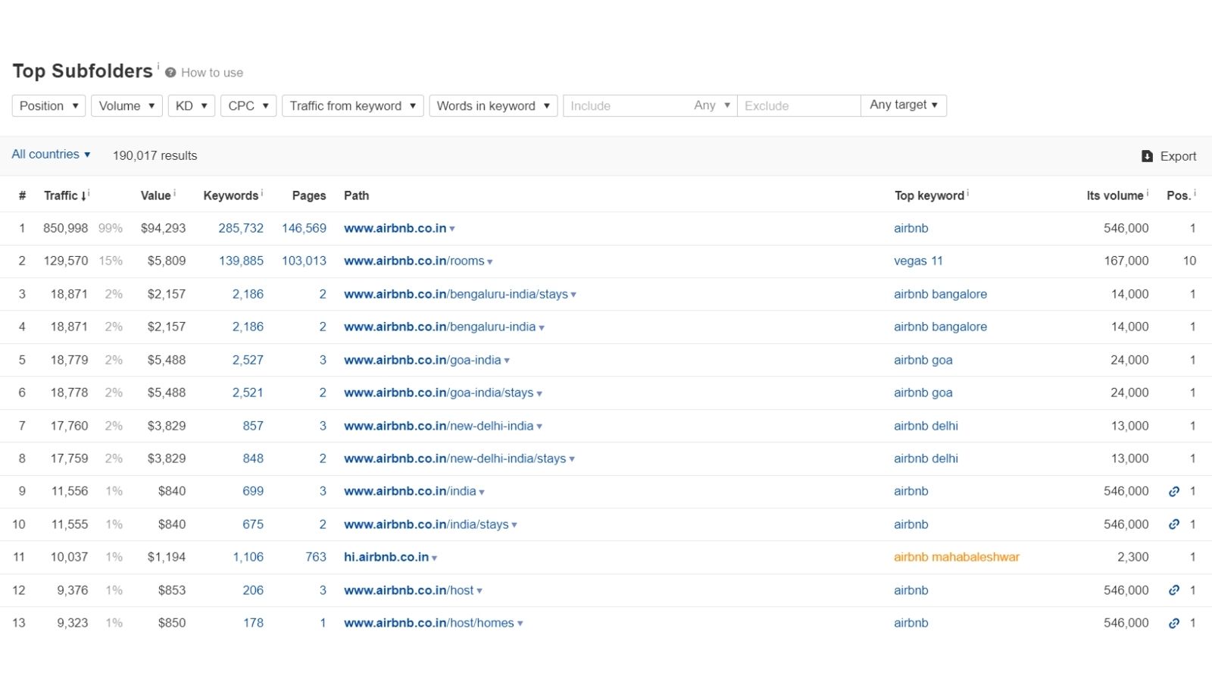The image size is (1212, 682).
Task: Click keywords count 857
Action: [x=253, y=426]
